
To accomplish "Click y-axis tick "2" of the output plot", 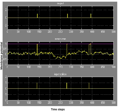I will click(6, 10).
